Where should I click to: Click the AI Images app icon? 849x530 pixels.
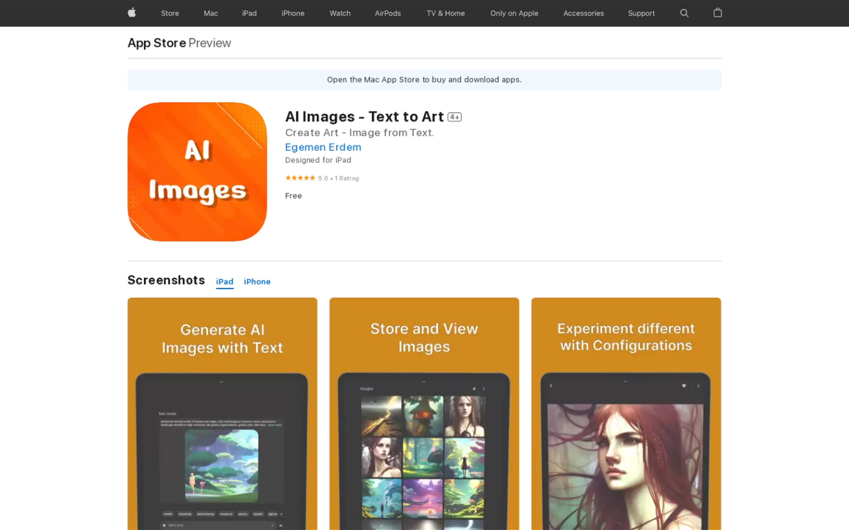click(x=197, y=172)
